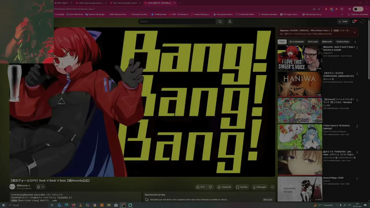Viewport: 370px width, 208px height.
Task: Click the weather widget in the taskbar
Action: 323,205
